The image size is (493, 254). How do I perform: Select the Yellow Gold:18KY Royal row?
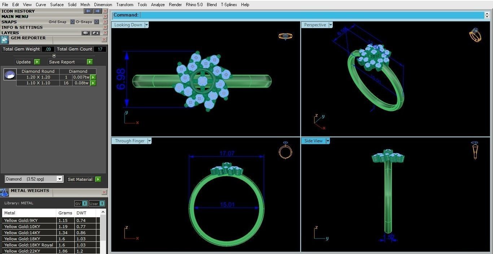coord(51,245)
